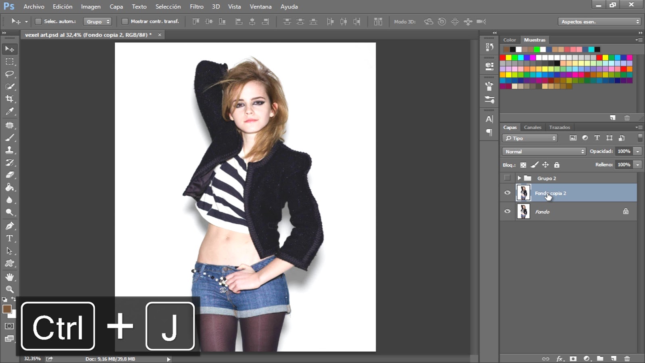This screenshot has height=363, width=645.
Task: Enable Mostrar contr. transf. checkbox
Action: click(125, 21)
